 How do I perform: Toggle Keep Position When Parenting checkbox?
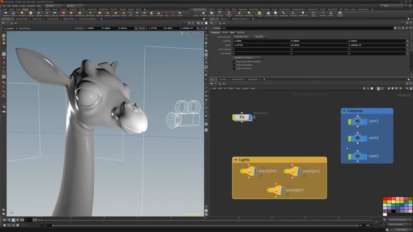[234, 62]
